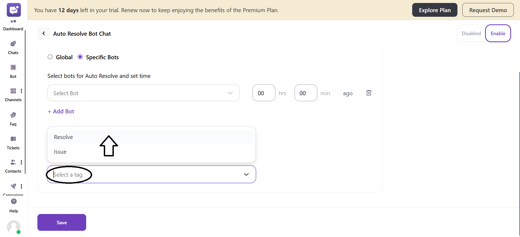Switch the toggle to Disabled
The height and width of the screenshot is (237, 520).
pyautogui.click(x=471, y=33)
